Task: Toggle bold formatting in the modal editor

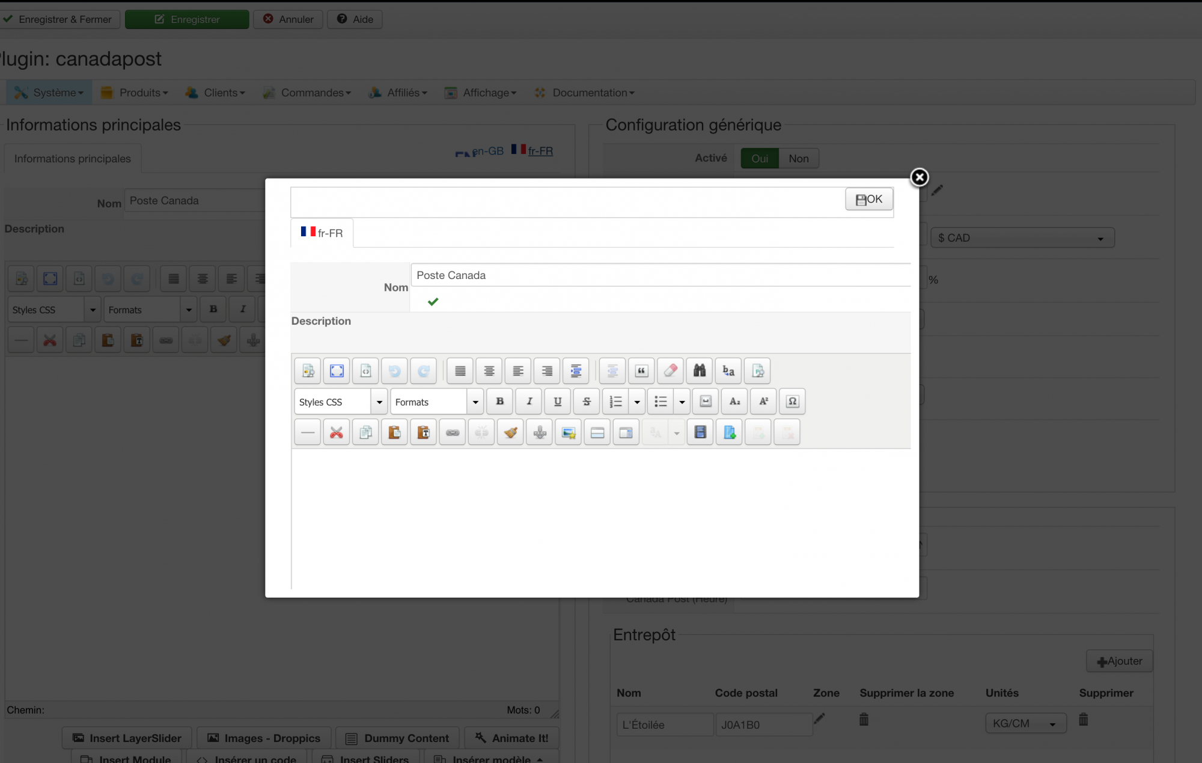Action: coord(499,402)
